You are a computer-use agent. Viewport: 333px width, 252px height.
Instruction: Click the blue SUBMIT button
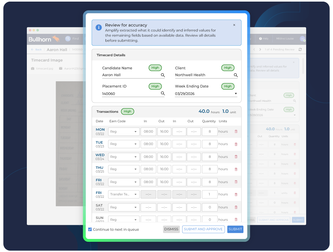(x=235, y=229)
